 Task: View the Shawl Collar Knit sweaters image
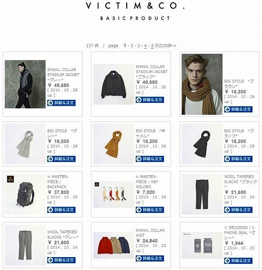pyautogui.click(x=113, y=245)
